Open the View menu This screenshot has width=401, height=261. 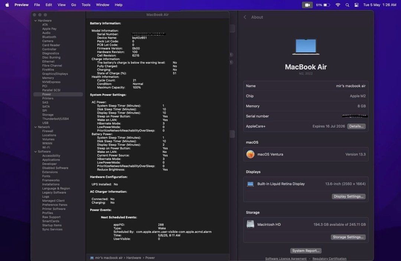tap(61, 5)
